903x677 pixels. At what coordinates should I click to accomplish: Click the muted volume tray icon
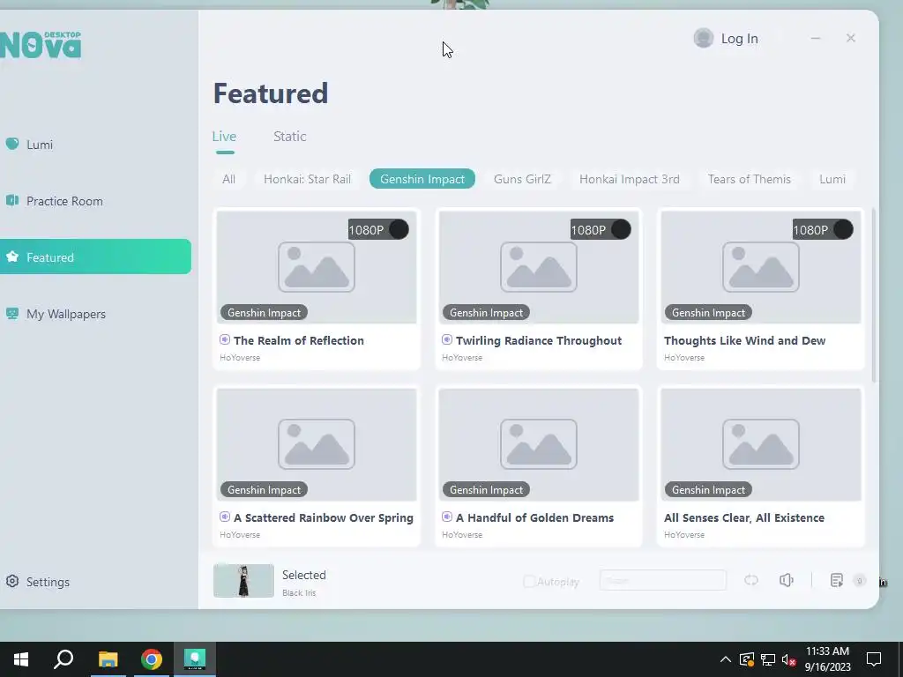pyautogui.click(x=789, y=659)
